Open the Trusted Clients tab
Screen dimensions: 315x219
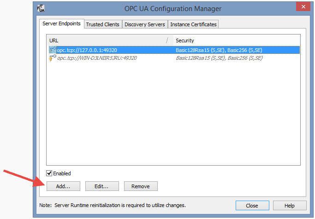point(103,24)
